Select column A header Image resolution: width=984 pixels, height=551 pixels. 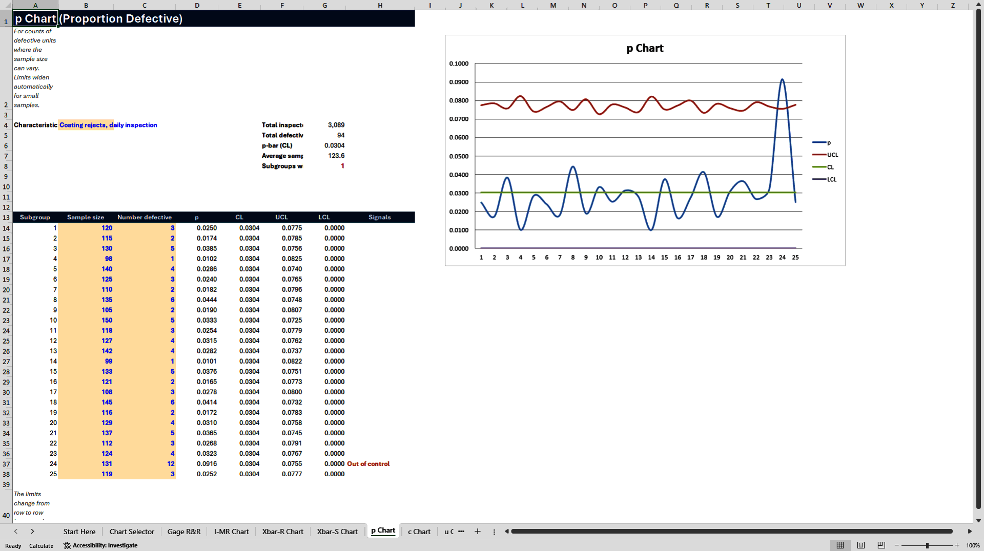click(35, 5)
